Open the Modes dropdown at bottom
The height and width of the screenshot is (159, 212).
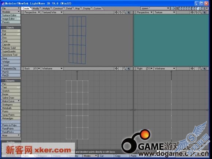(x=90, y=156)
